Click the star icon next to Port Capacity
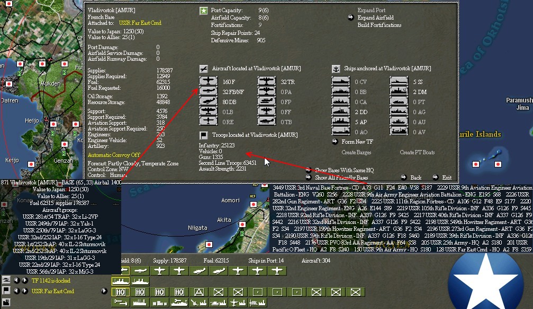This screenshot has height=309, width=533. pos(203,11)
